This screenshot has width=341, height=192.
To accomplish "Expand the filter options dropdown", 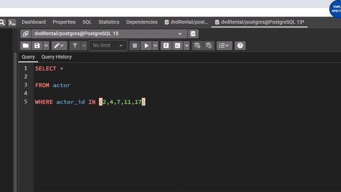I will click(x=84, y=45).
